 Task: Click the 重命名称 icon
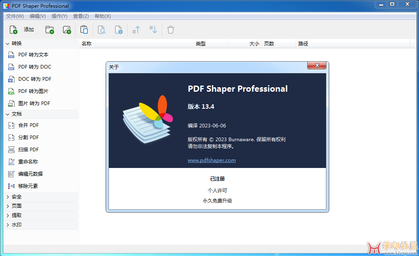point(11,162)
